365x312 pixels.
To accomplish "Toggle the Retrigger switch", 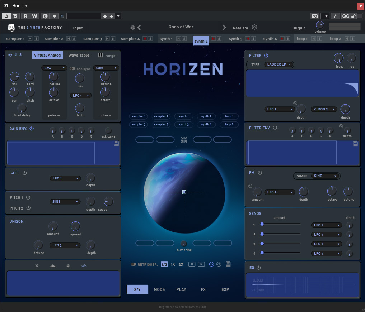I will [x=133, y=264].
